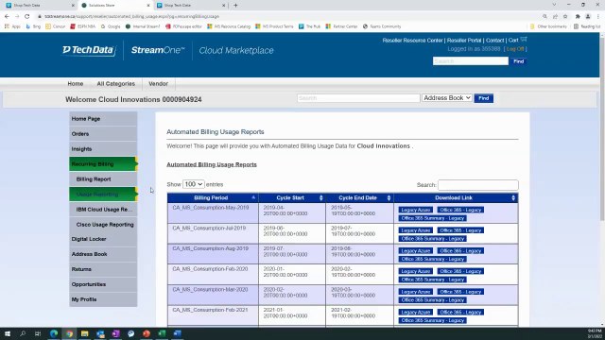Sort table by Cycle End Date column

(x=359, y=197)
